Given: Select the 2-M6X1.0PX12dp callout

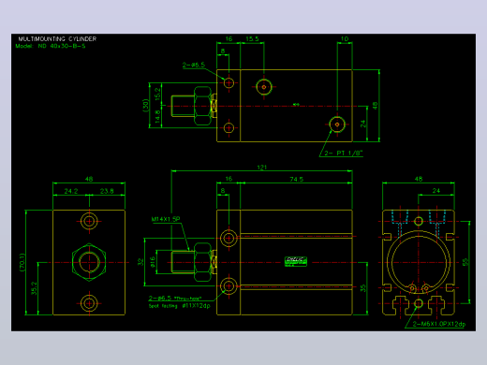Looking at the screenshot, I should click(x=439, y=324).
